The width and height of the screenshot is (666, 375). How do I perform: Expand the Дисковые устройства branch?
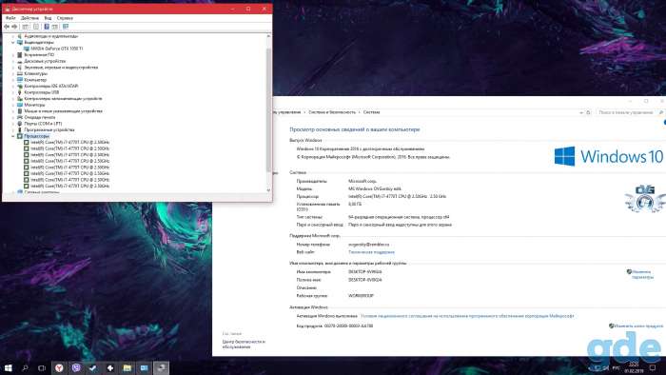[12, 61]
